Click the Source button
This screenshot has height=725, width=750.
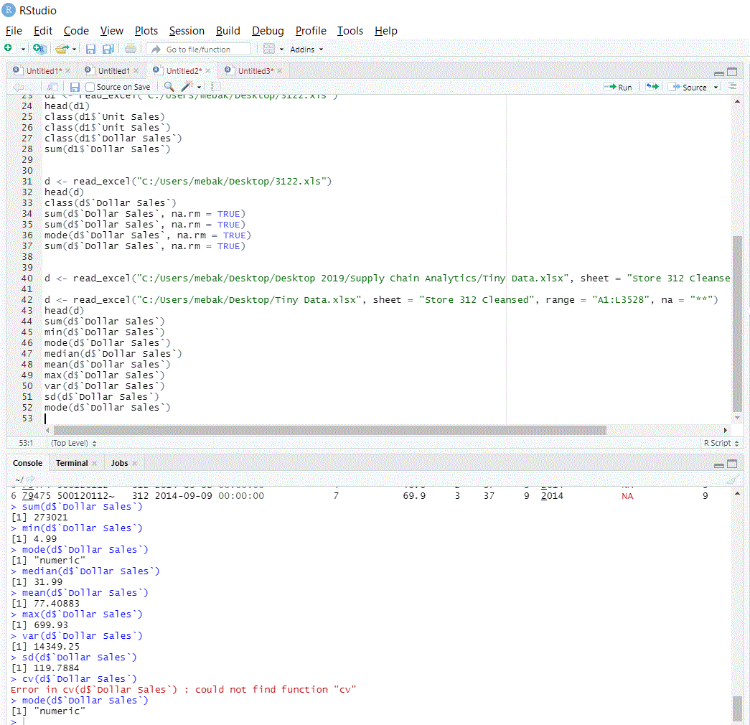click(691, 86)
